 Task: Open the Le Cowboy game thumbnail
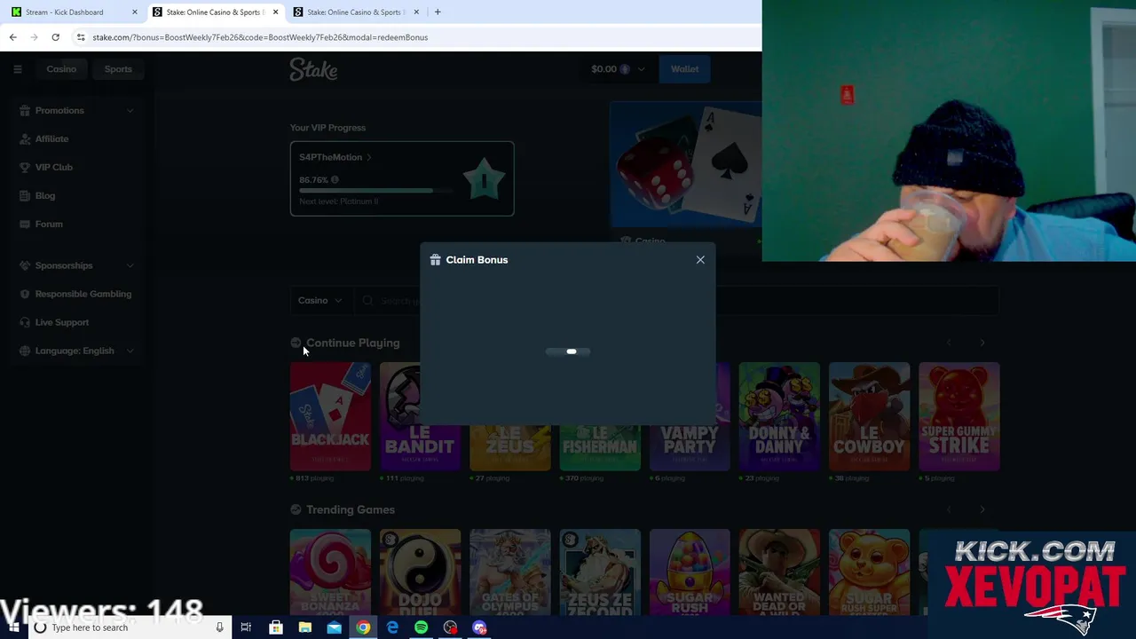(869, 416)
